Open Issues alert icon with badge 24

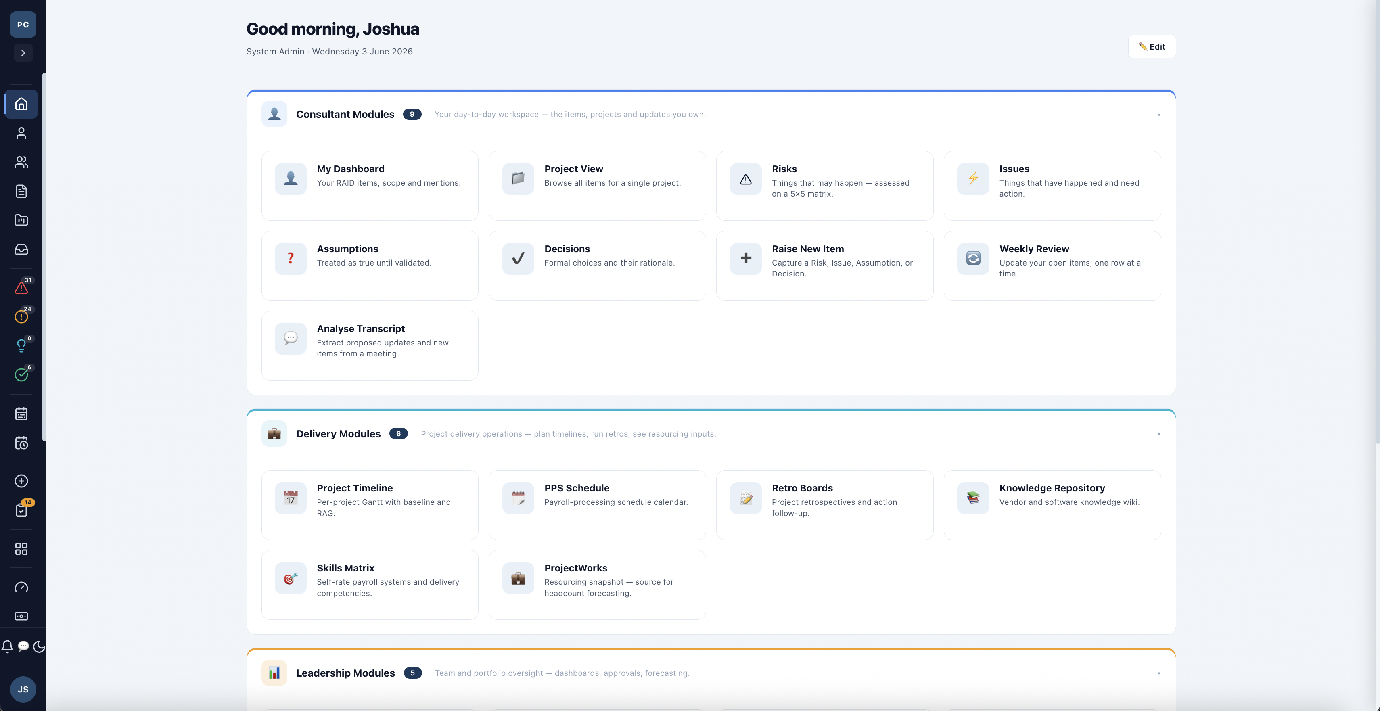click(21, 317)
